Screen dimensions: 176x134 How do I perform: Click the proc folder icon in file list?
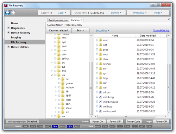[x=100, y=50]
